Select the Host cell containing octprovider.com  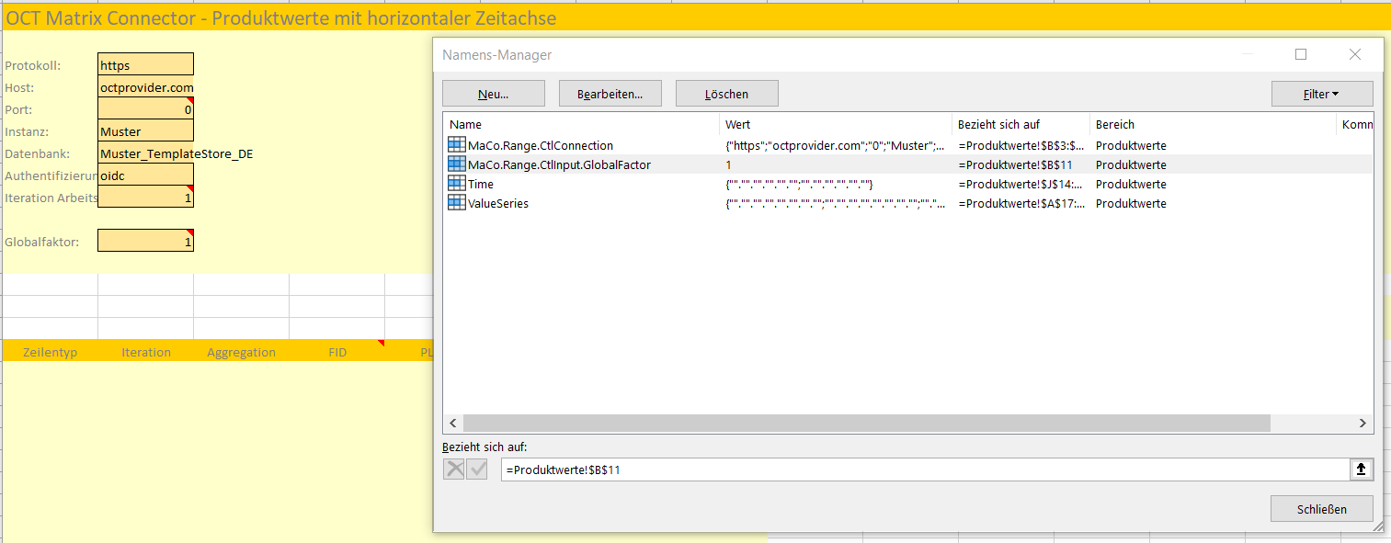pos(145,87)
